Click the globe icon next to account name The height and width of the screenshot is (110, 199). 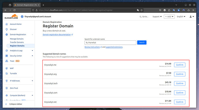point(22,16)
